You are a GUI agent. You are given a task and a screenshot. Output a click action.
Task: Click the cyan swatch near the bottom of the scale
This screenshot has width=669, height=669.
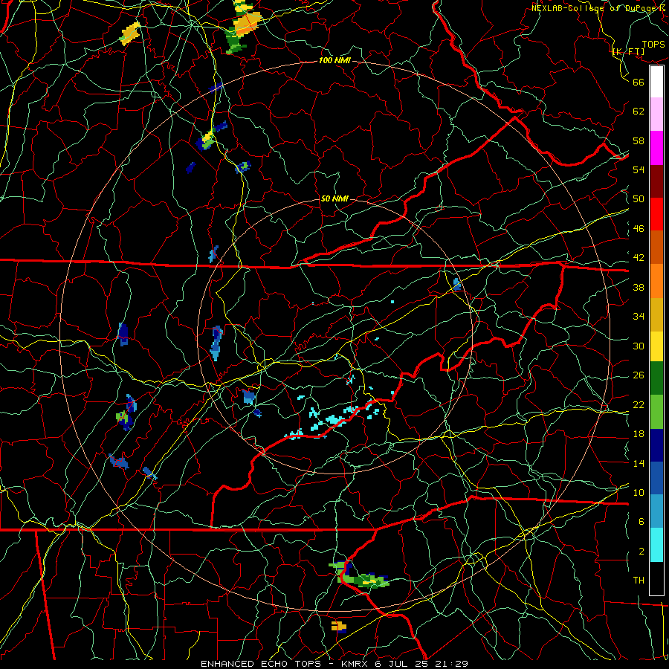[656, 545]
